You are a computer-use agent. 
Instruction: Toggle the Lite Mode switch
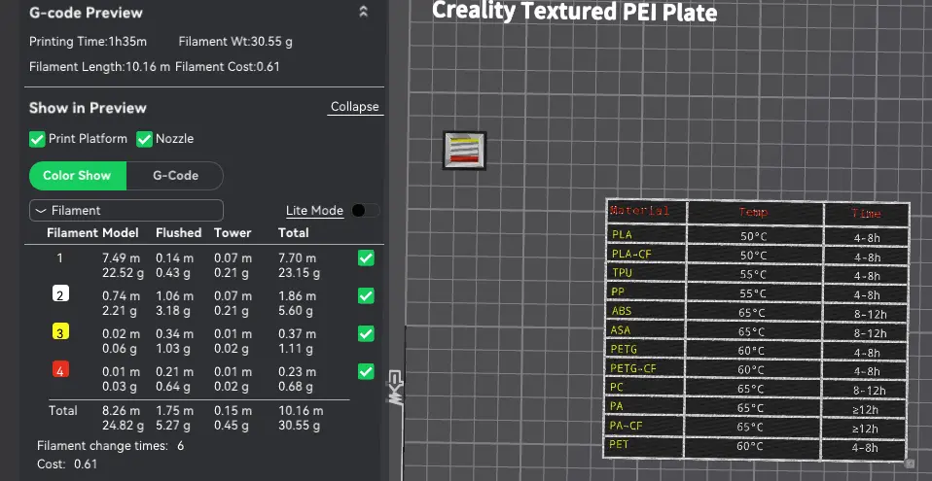pos(365,210)
